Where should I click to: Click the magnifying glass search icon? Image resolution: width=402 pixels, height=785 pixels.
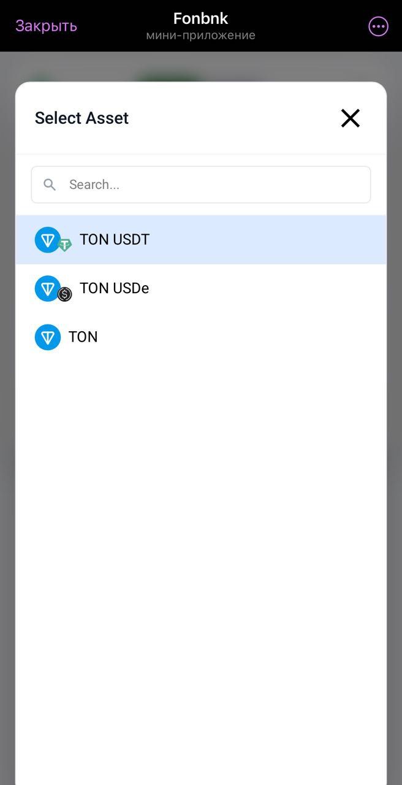click(50, 184)
